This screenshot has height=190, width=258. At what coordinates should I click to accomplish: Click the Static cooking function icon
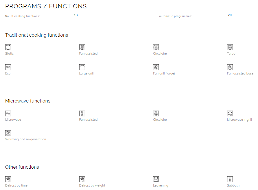pos(8,47)
